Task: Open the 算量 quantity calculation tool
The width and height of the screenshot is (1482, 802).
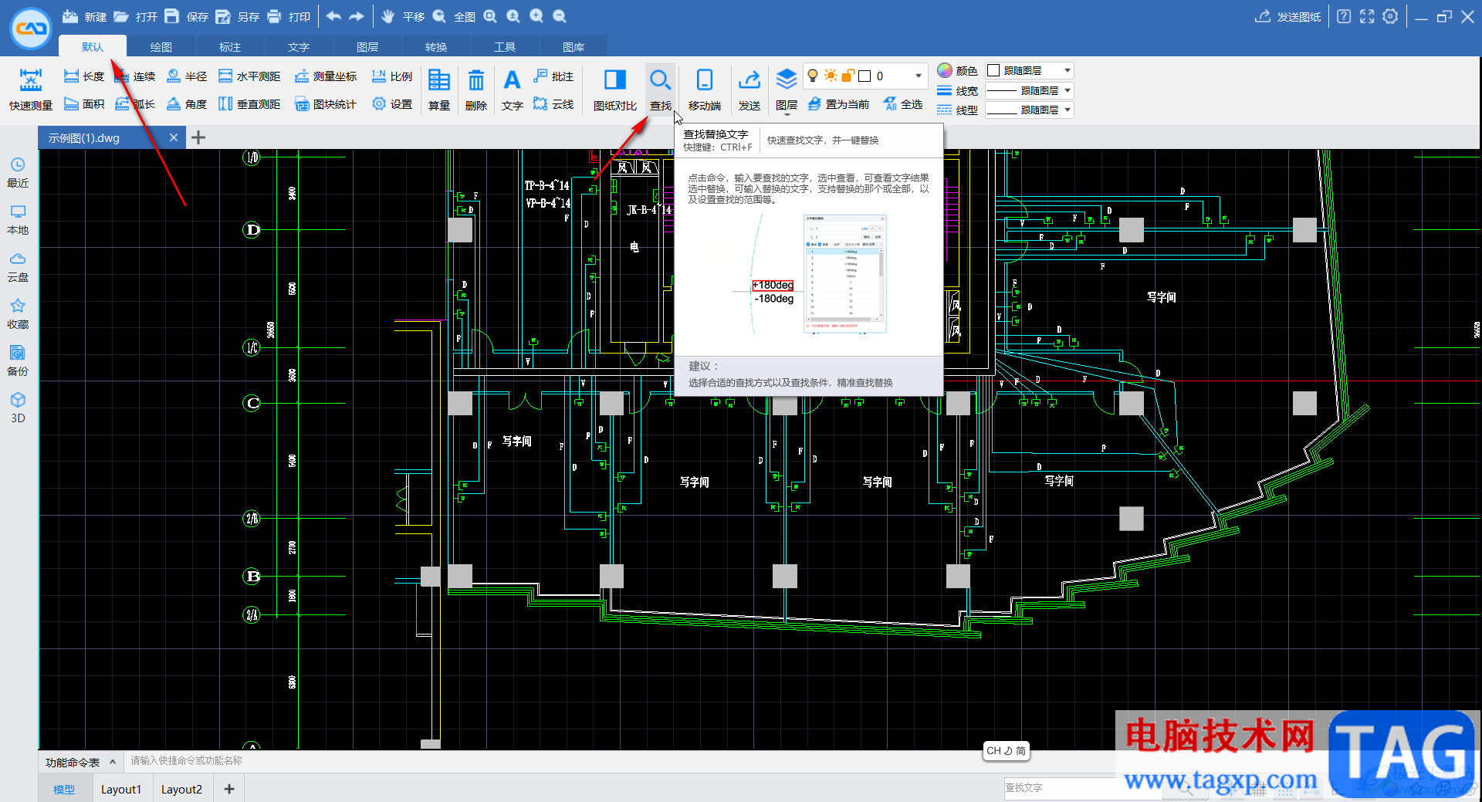Action: click(439, 90)
